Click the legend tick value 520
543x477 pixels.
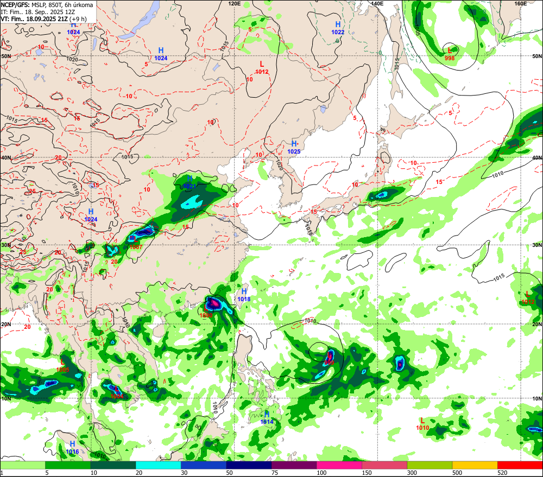coord(502,473)
